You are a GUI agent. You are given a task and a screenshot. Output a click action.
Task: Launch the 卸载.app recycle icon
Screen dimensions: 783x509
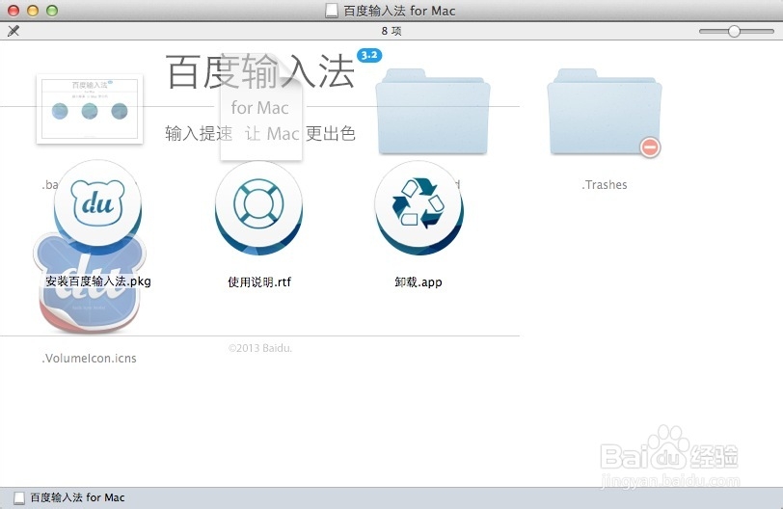(x=418, y=207)
